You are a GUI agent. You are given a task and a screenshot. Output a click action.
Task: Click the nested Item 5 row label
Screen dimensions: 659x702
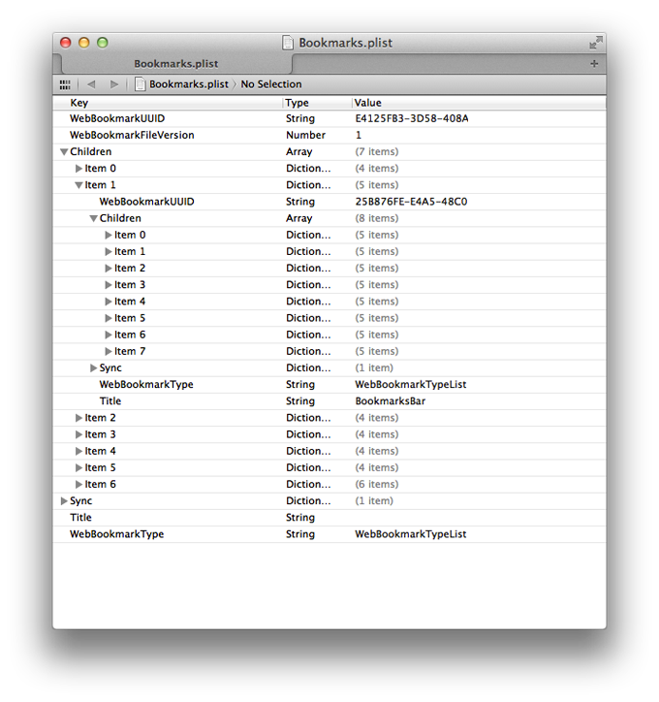coord(130,318)
